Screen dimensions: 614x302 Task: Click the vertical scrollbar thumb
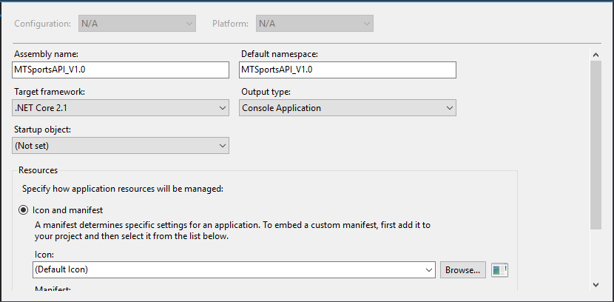(x=596, y=144)
